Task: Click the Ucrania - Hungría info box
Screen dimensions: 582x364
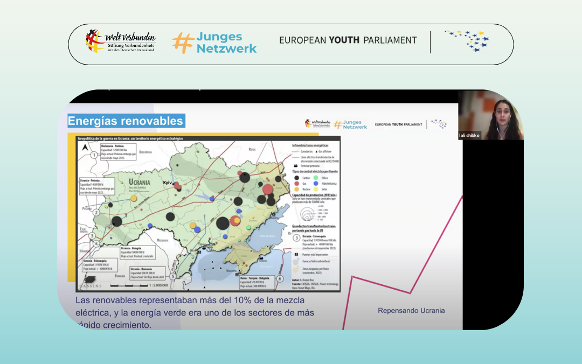Action: [x=137, y=253]
